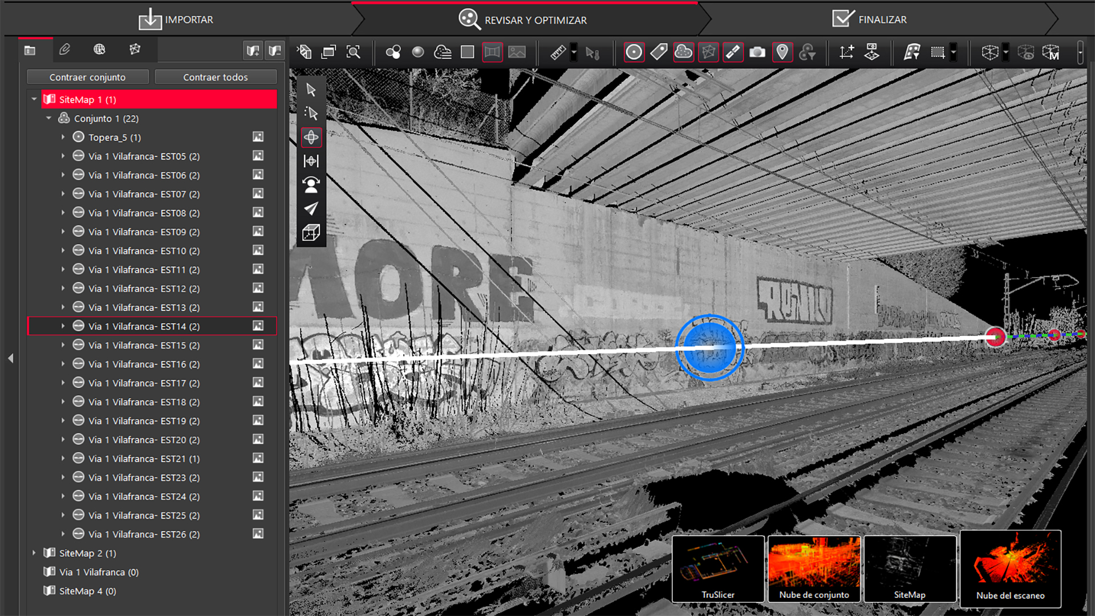Select the orbit navigation tool
This screenshot has width=1095, height=616.
[311, 137]
